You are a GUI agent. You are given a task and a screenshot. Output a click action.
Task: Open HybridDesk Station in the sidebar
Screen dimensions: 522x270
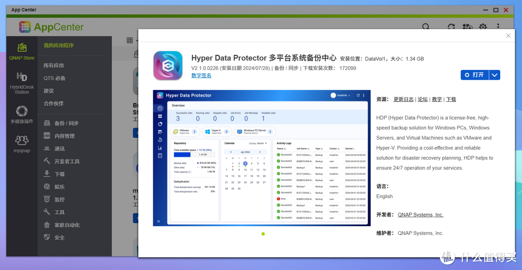(22, 83)
